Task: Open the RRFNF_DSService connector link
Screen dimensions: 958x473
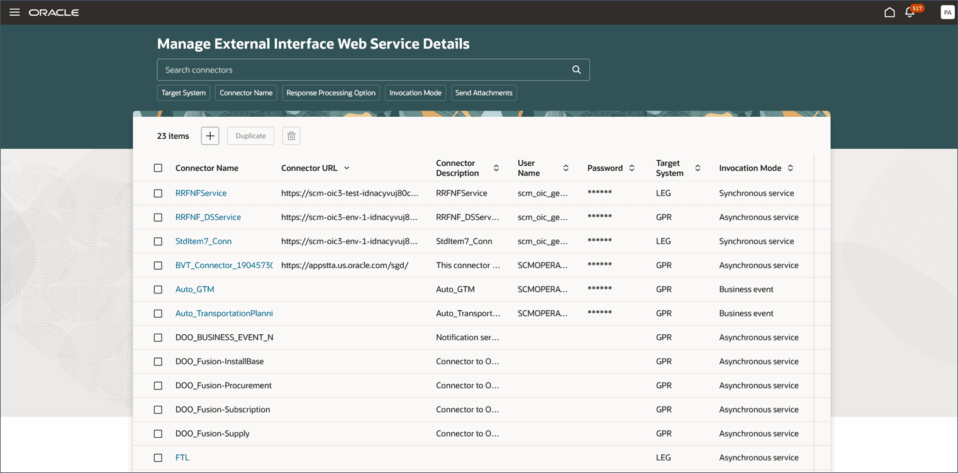Action: point(208,217)
